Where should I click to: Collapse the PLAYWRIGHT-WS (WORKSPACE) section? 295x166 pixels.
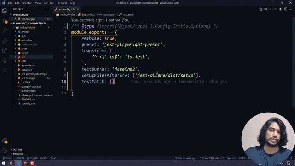(x=29, y=23)
